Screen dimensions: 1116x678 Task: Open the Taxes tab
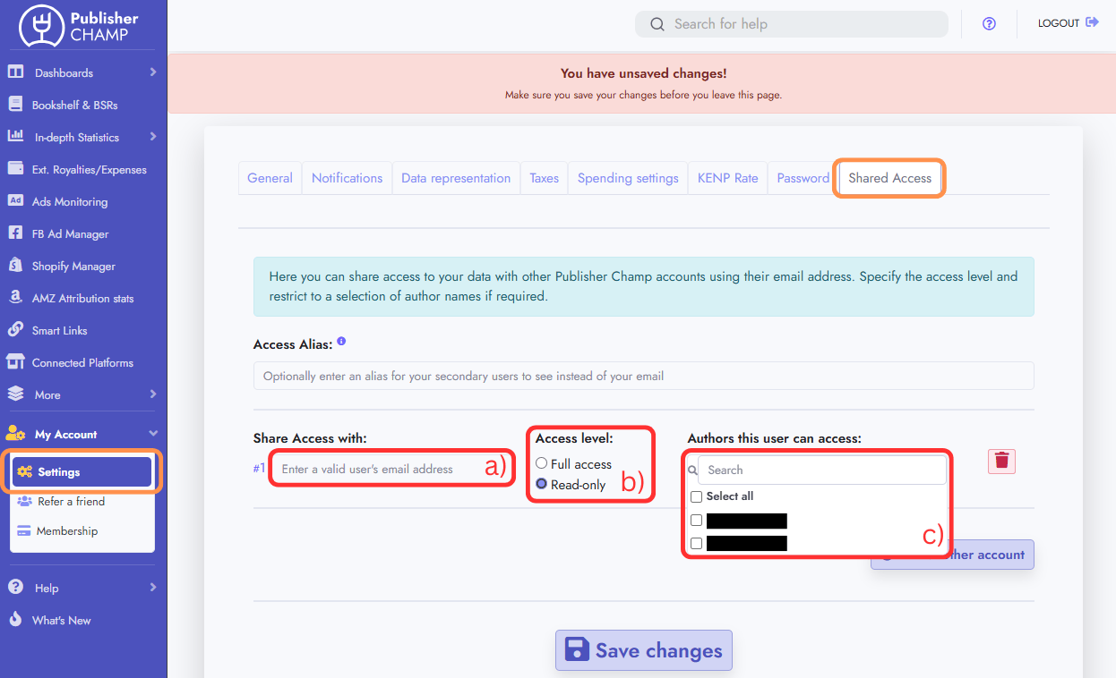click(544, 178)
